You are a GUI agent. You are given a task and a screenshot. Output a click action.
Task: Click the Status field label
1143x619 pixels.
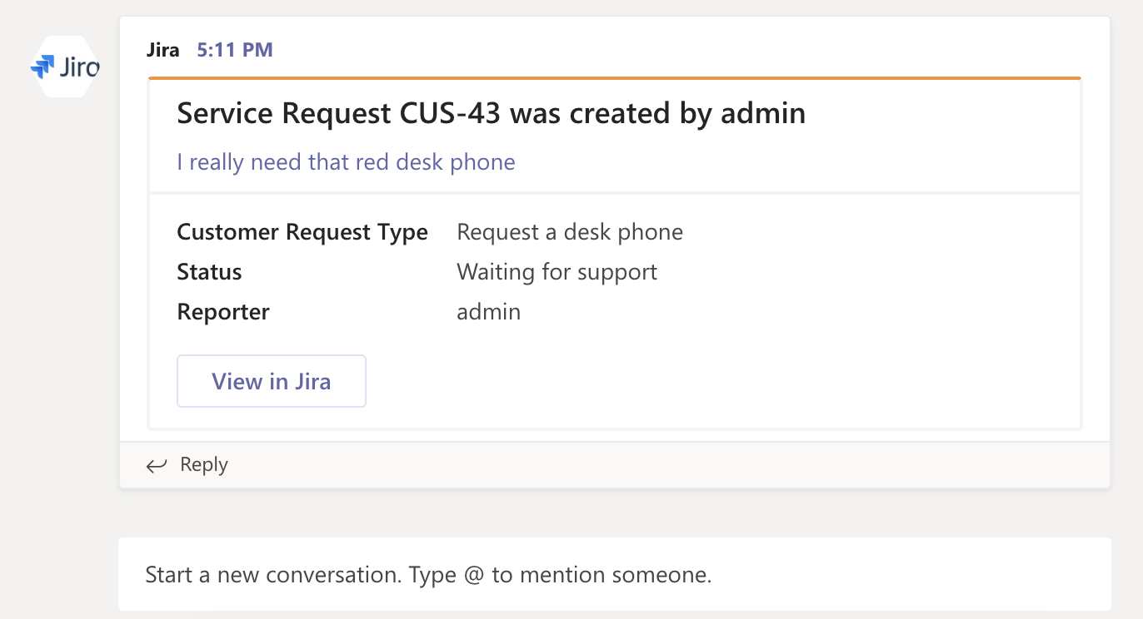209,272
